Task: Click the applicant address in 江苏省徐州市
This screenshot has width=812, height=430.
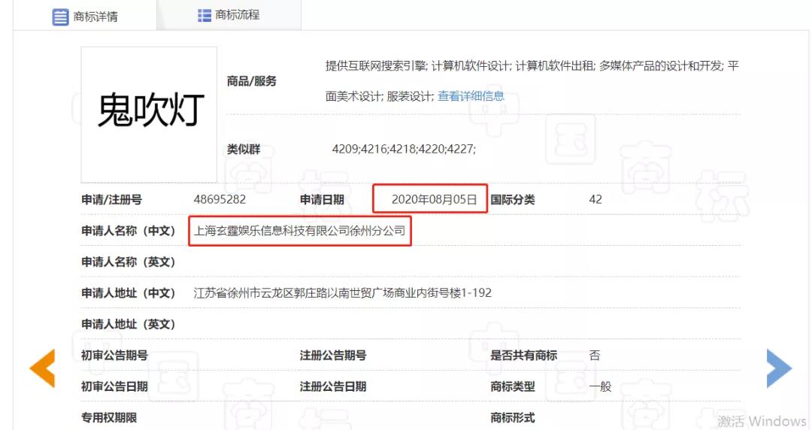Action: click(342, 292)
